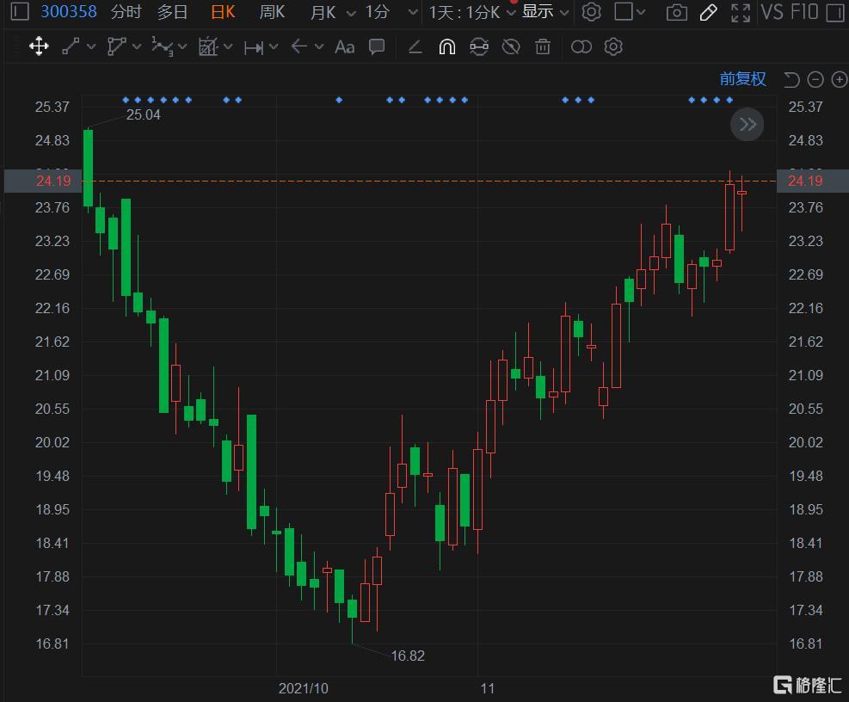Screen dimensions: 849x702
Task: Expand the dropdown arrow beside 月K
Action: tap(351, 12)
